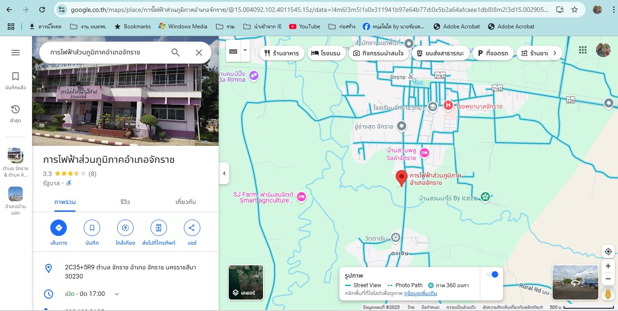
Task: Clear the search with the X icon
Action: pos(199,53)
